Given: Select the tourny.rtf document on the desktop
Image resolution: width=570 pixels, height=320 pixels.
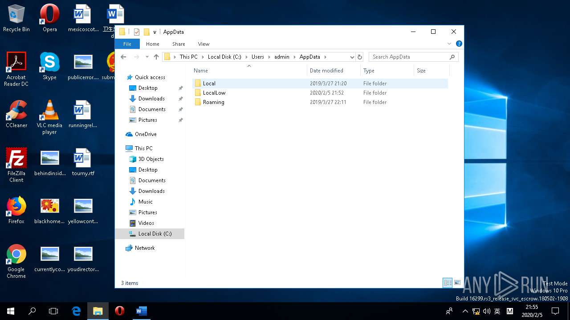Looking at the screenshot, I should (83, 162).
